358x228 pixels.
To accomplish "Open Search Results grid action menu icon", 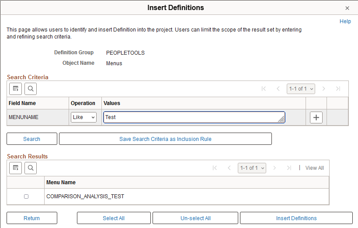I will point(16,168).
